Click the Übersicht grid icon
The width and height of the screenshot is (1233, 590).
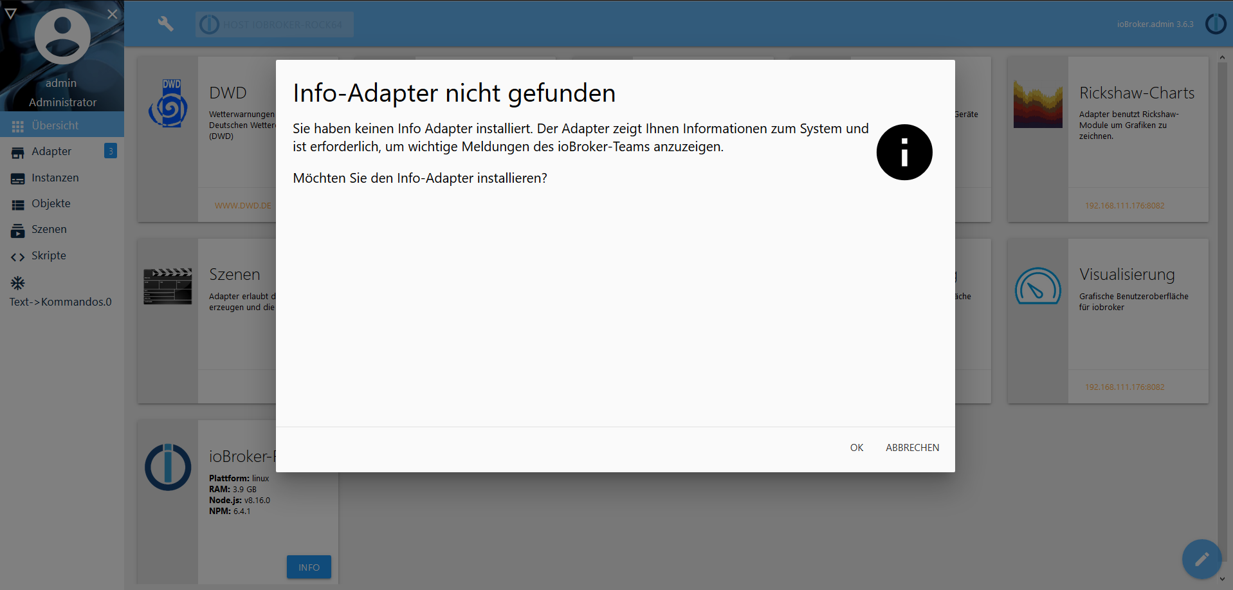pos(17,126)
